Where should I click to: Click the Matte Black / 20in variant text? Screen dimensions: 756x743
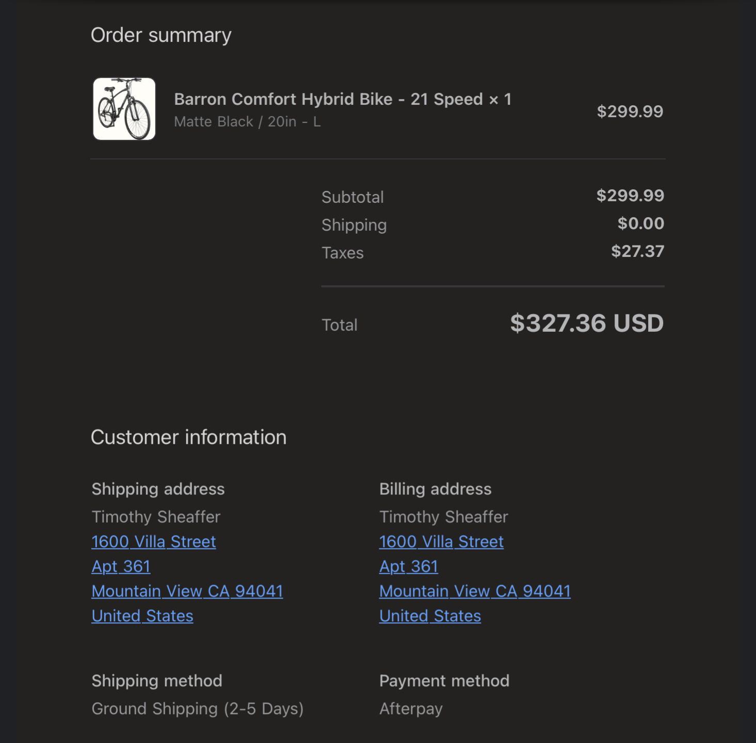click(247, 122)
